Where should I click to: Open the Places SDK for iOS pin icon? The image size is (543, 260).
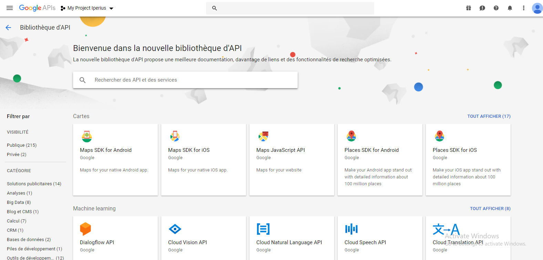(440, 136)
